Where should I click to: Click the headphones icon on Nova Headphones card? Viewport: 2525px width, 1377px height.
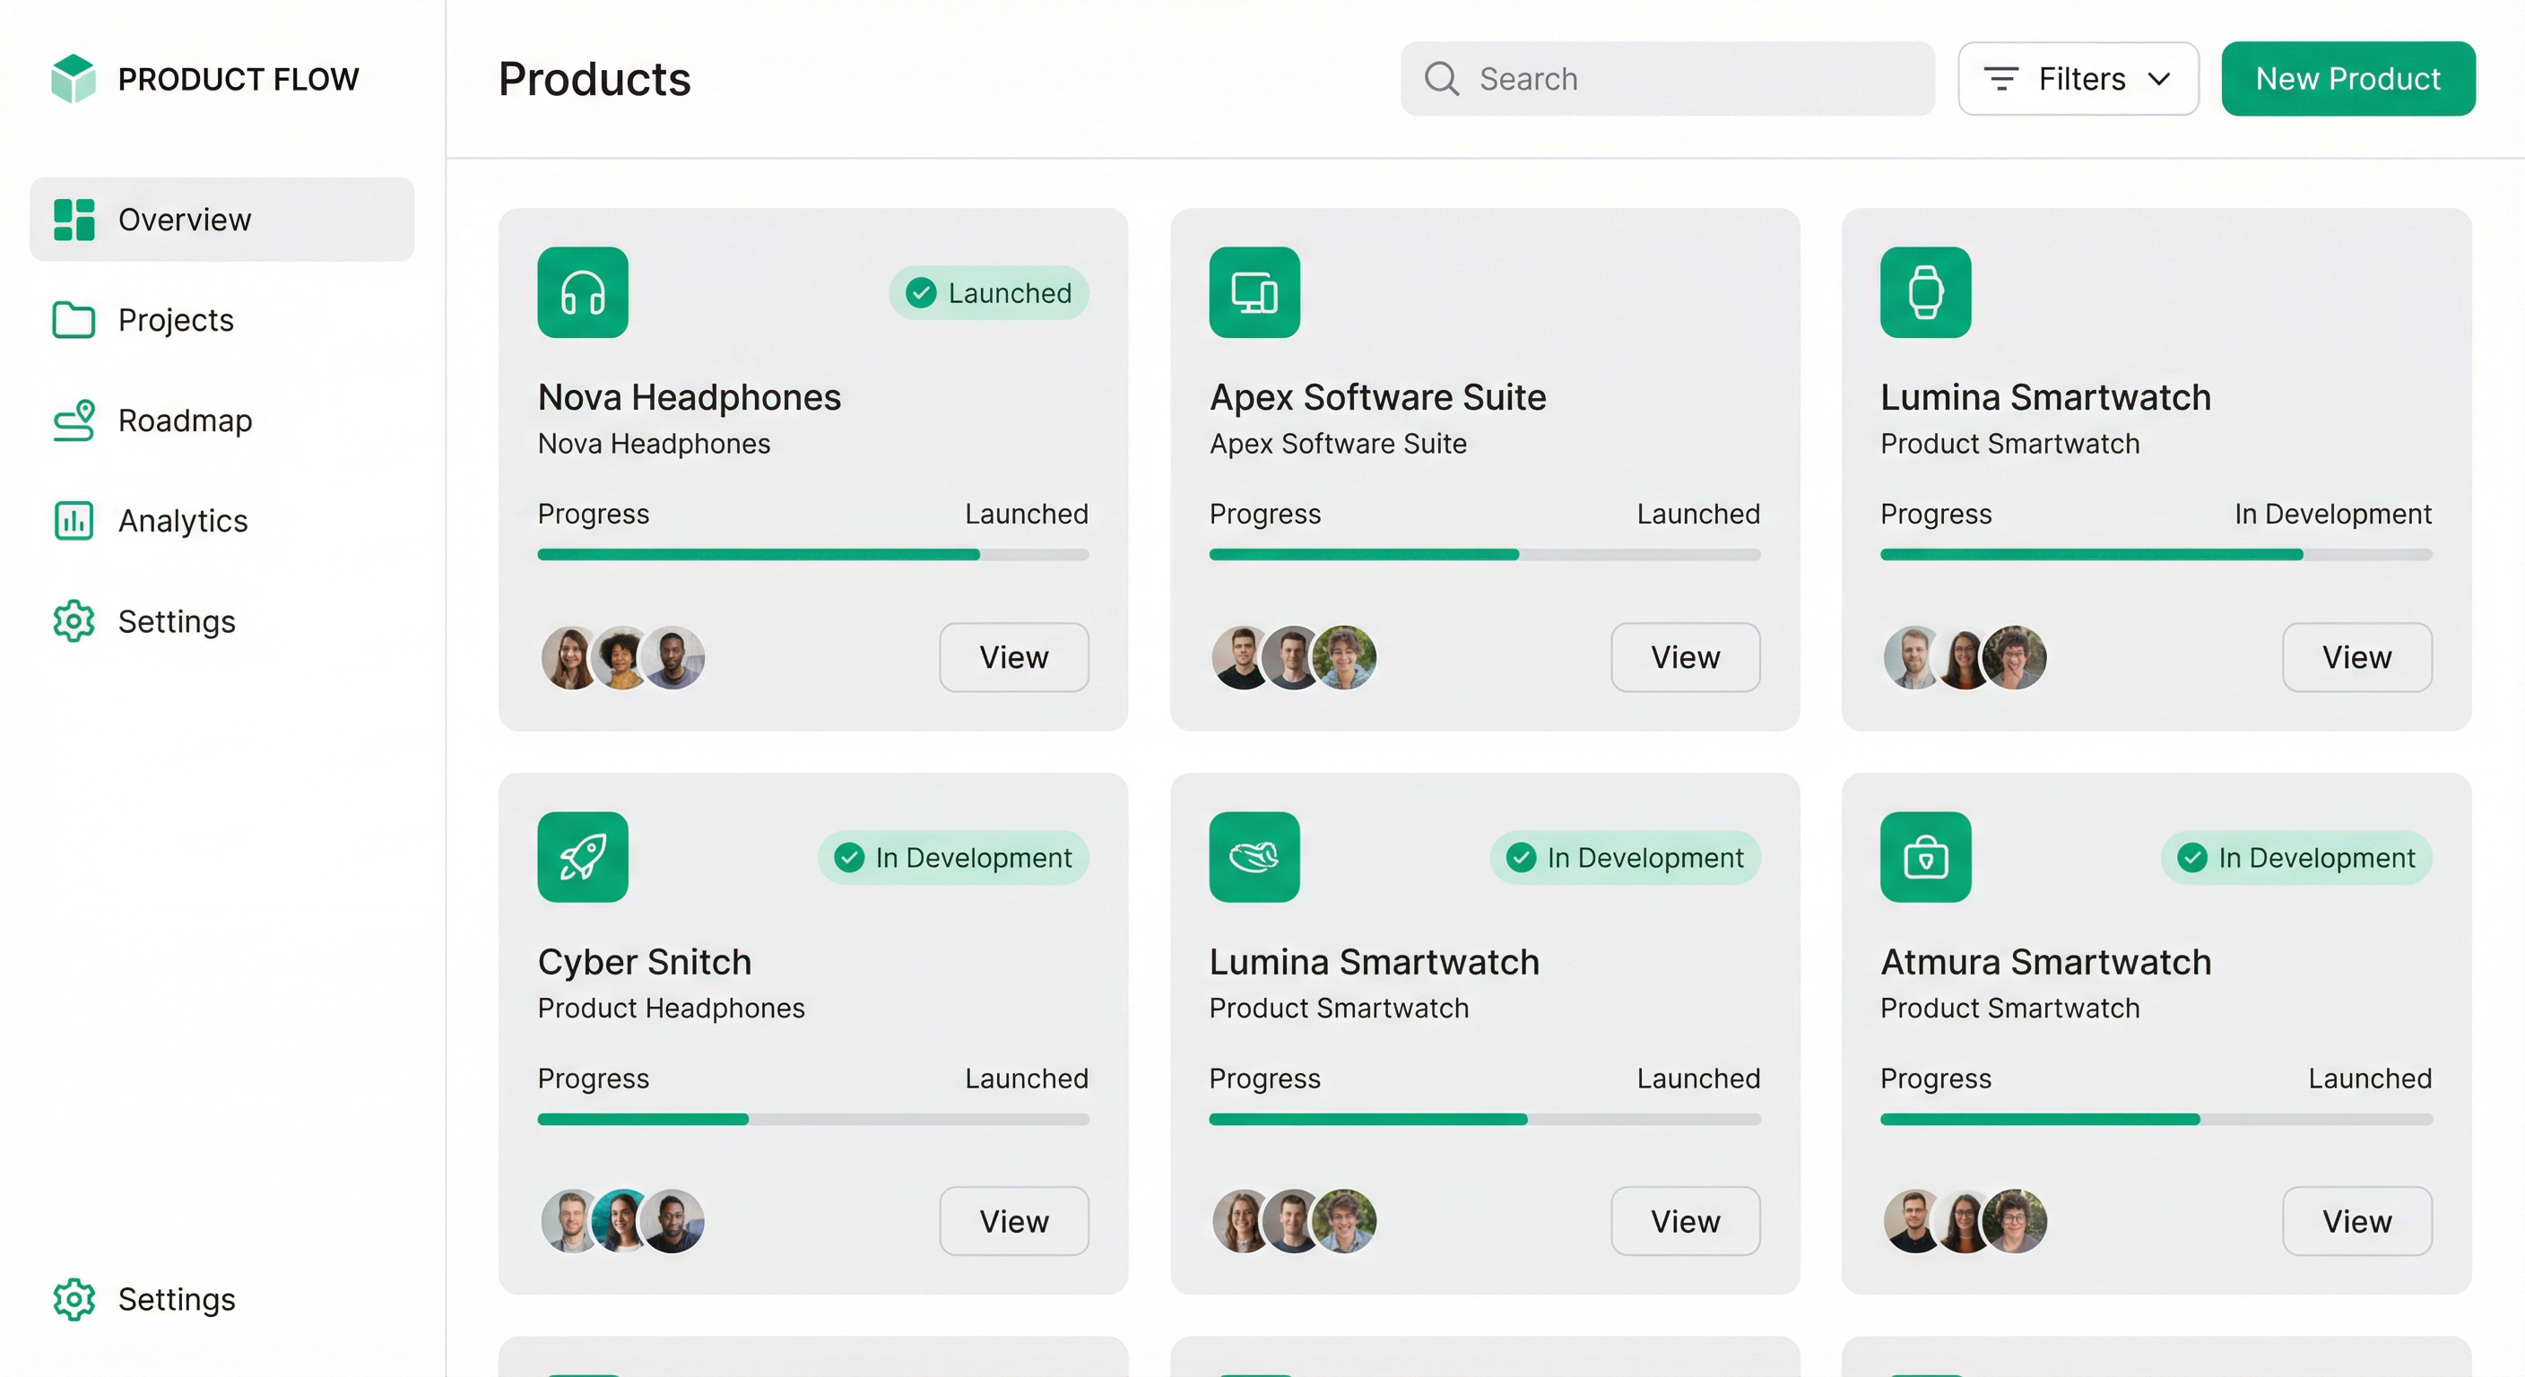click(x=582, y=292)
